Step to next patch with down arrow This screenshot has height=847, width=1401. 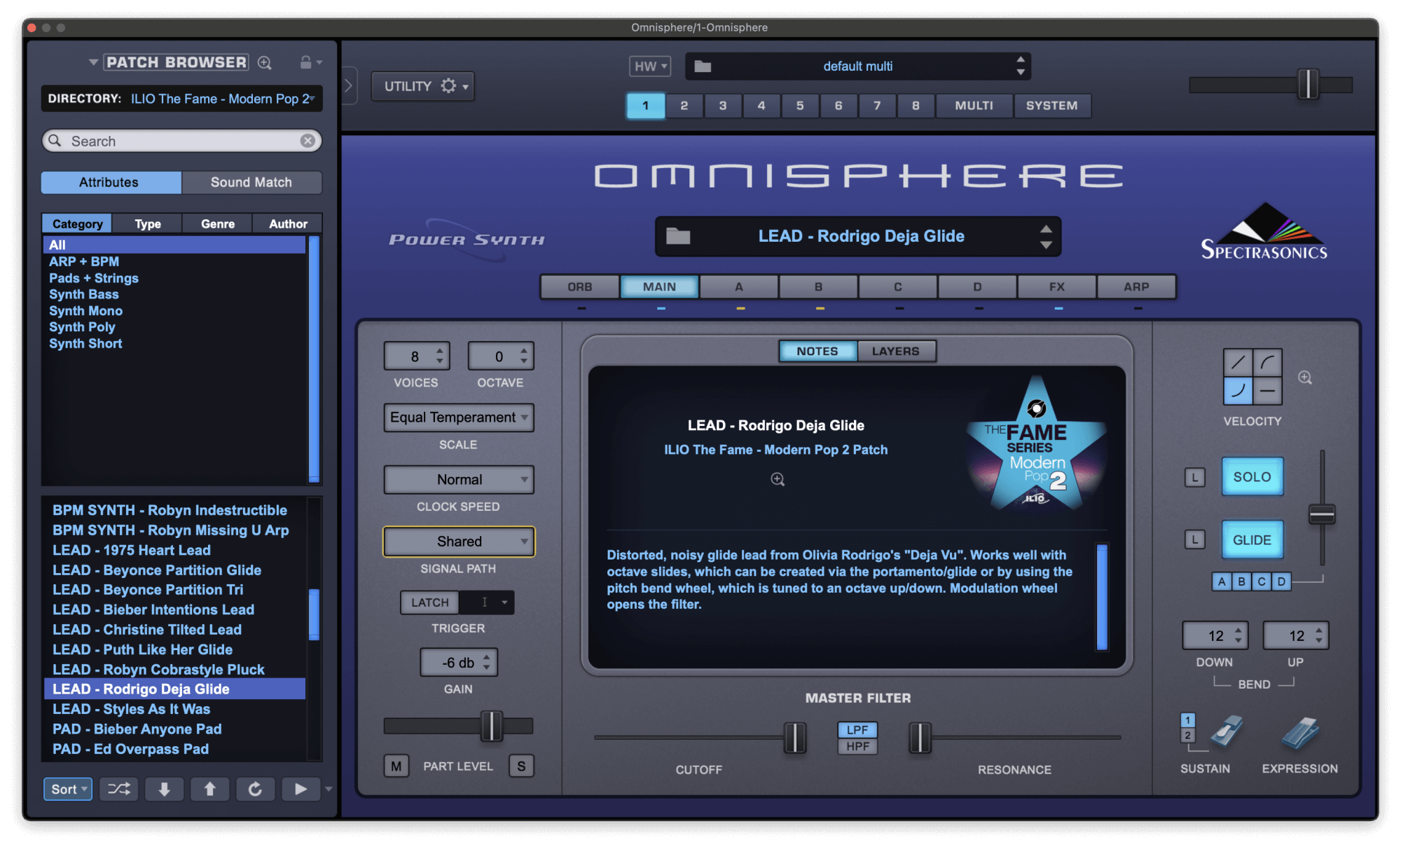tap(164, 789)
